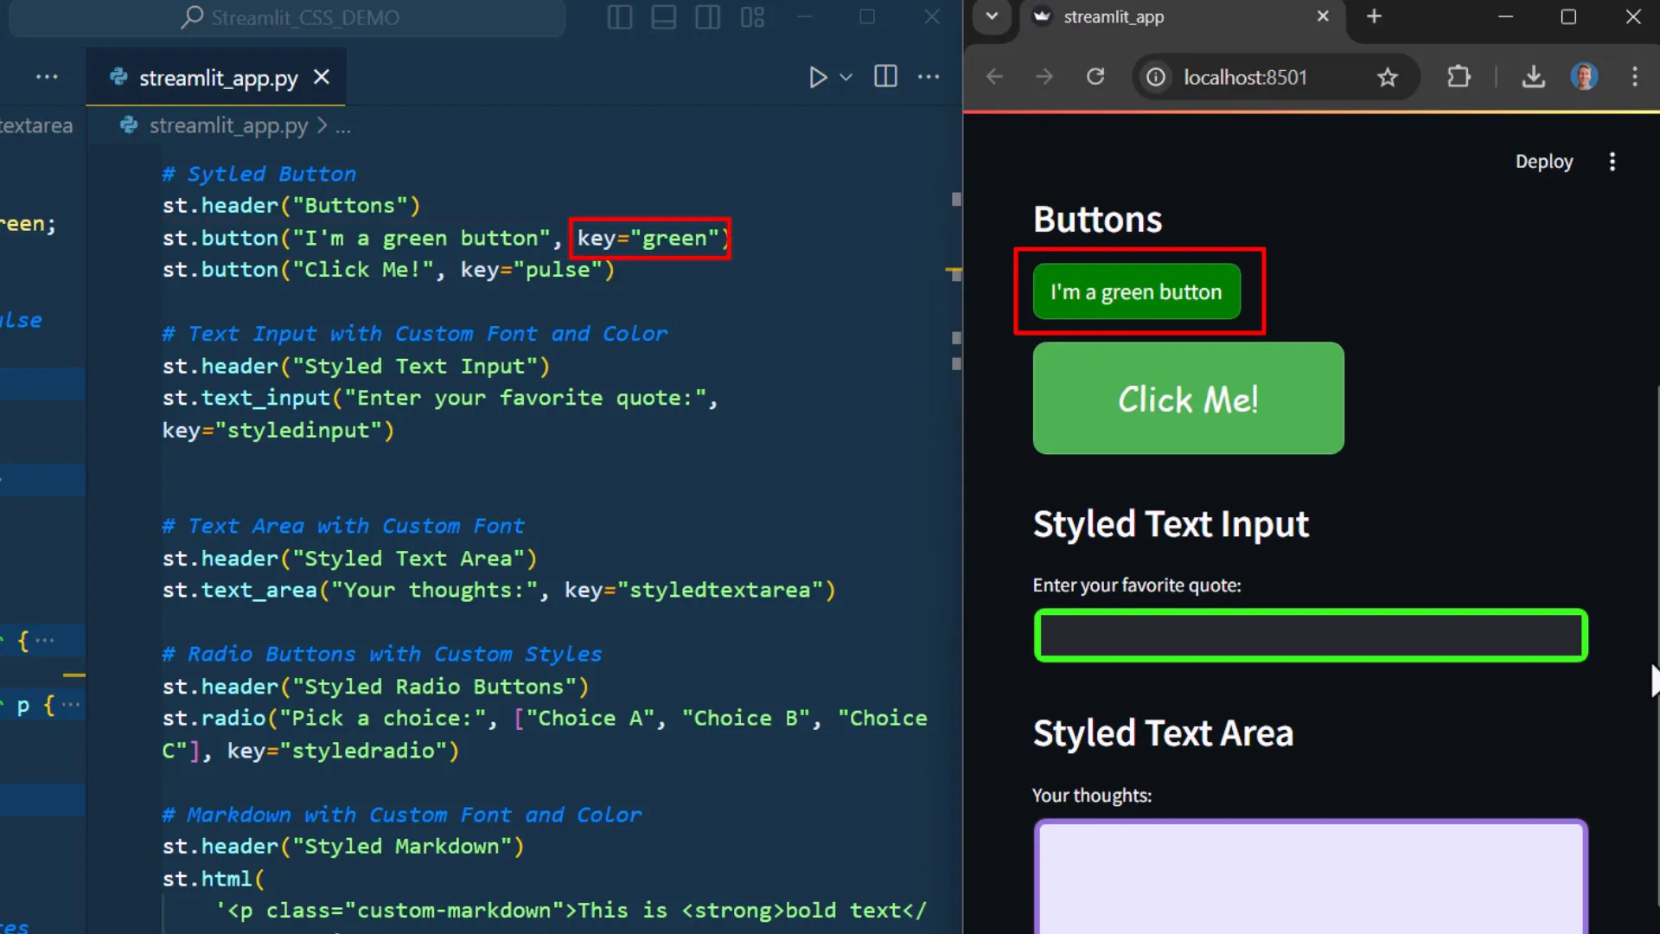Open editor More Actions ellipsis
1660x934 pixels.
click(929, 77)
